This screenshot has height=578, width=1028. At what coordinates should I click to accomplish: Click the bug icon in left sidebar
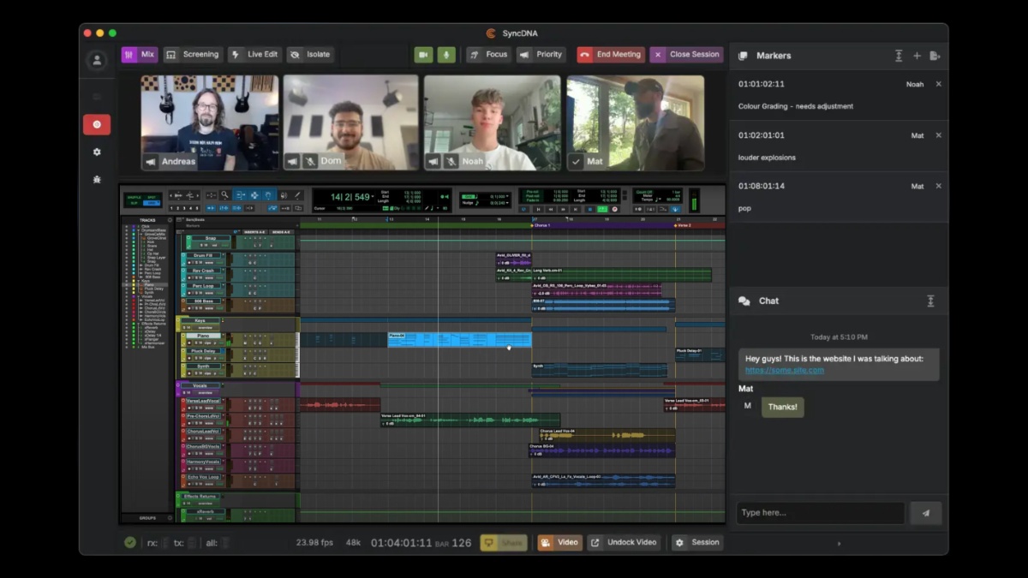coord(97,179)
